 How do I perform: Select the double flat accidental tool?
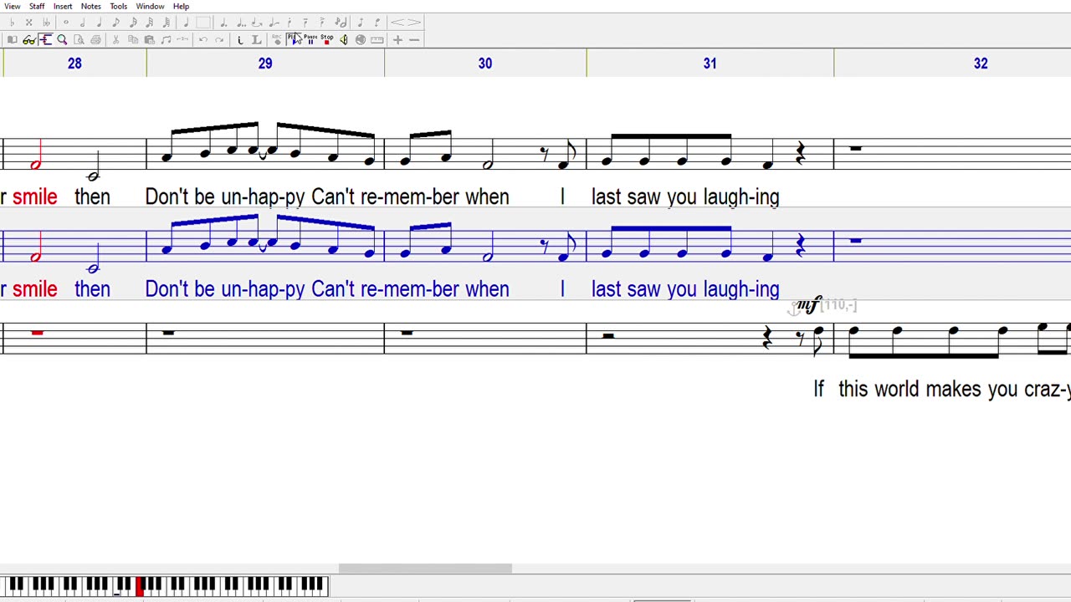(x=47, y=23)
